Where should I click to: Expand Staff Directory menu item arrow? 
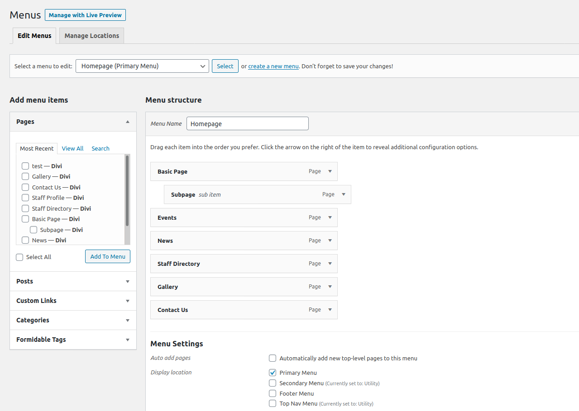pos(330,264)
